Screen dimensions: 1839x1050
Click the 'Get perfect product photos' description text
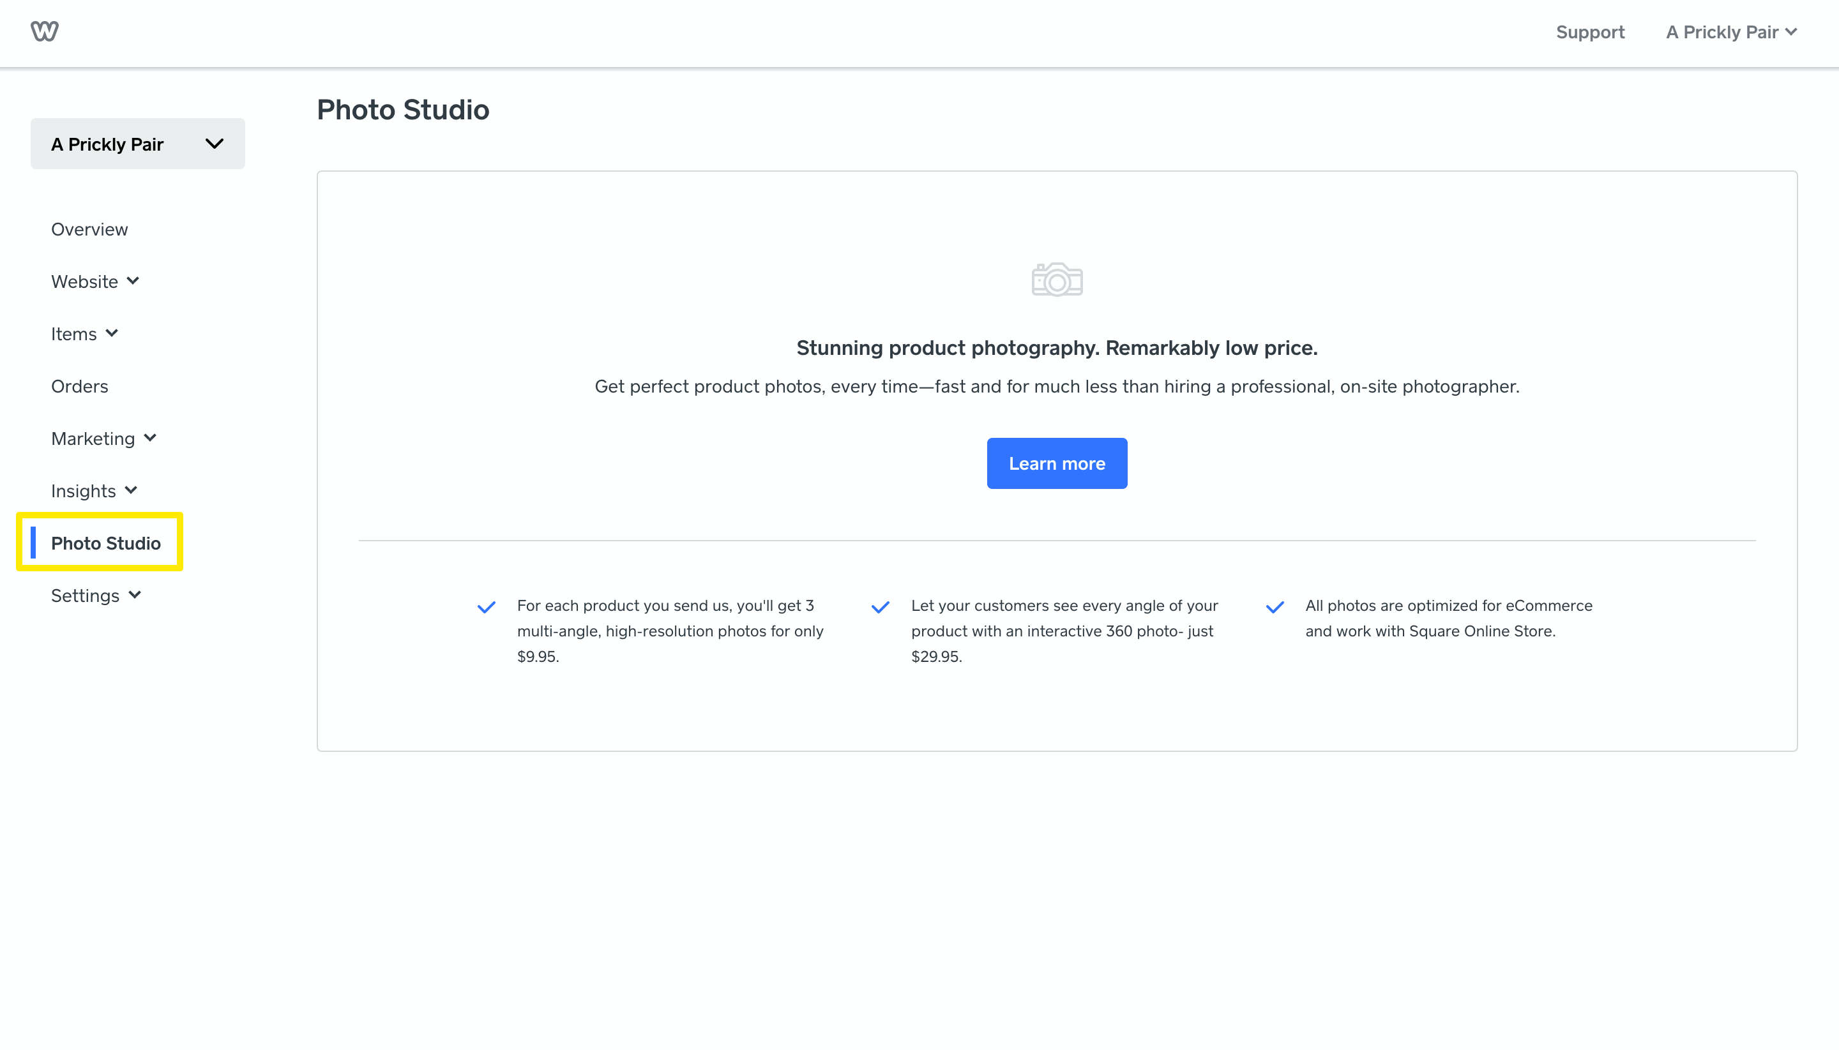(x=1057, y=387)
